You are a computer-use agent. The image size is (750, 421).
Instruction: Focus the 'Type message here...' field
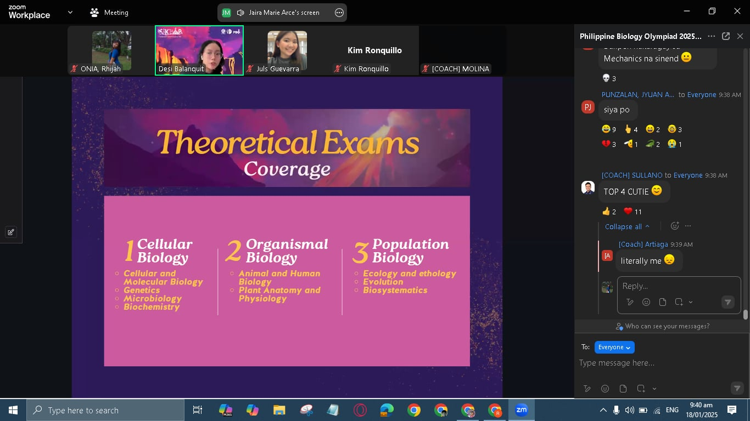pyautogui.click(x=662, y=363)
